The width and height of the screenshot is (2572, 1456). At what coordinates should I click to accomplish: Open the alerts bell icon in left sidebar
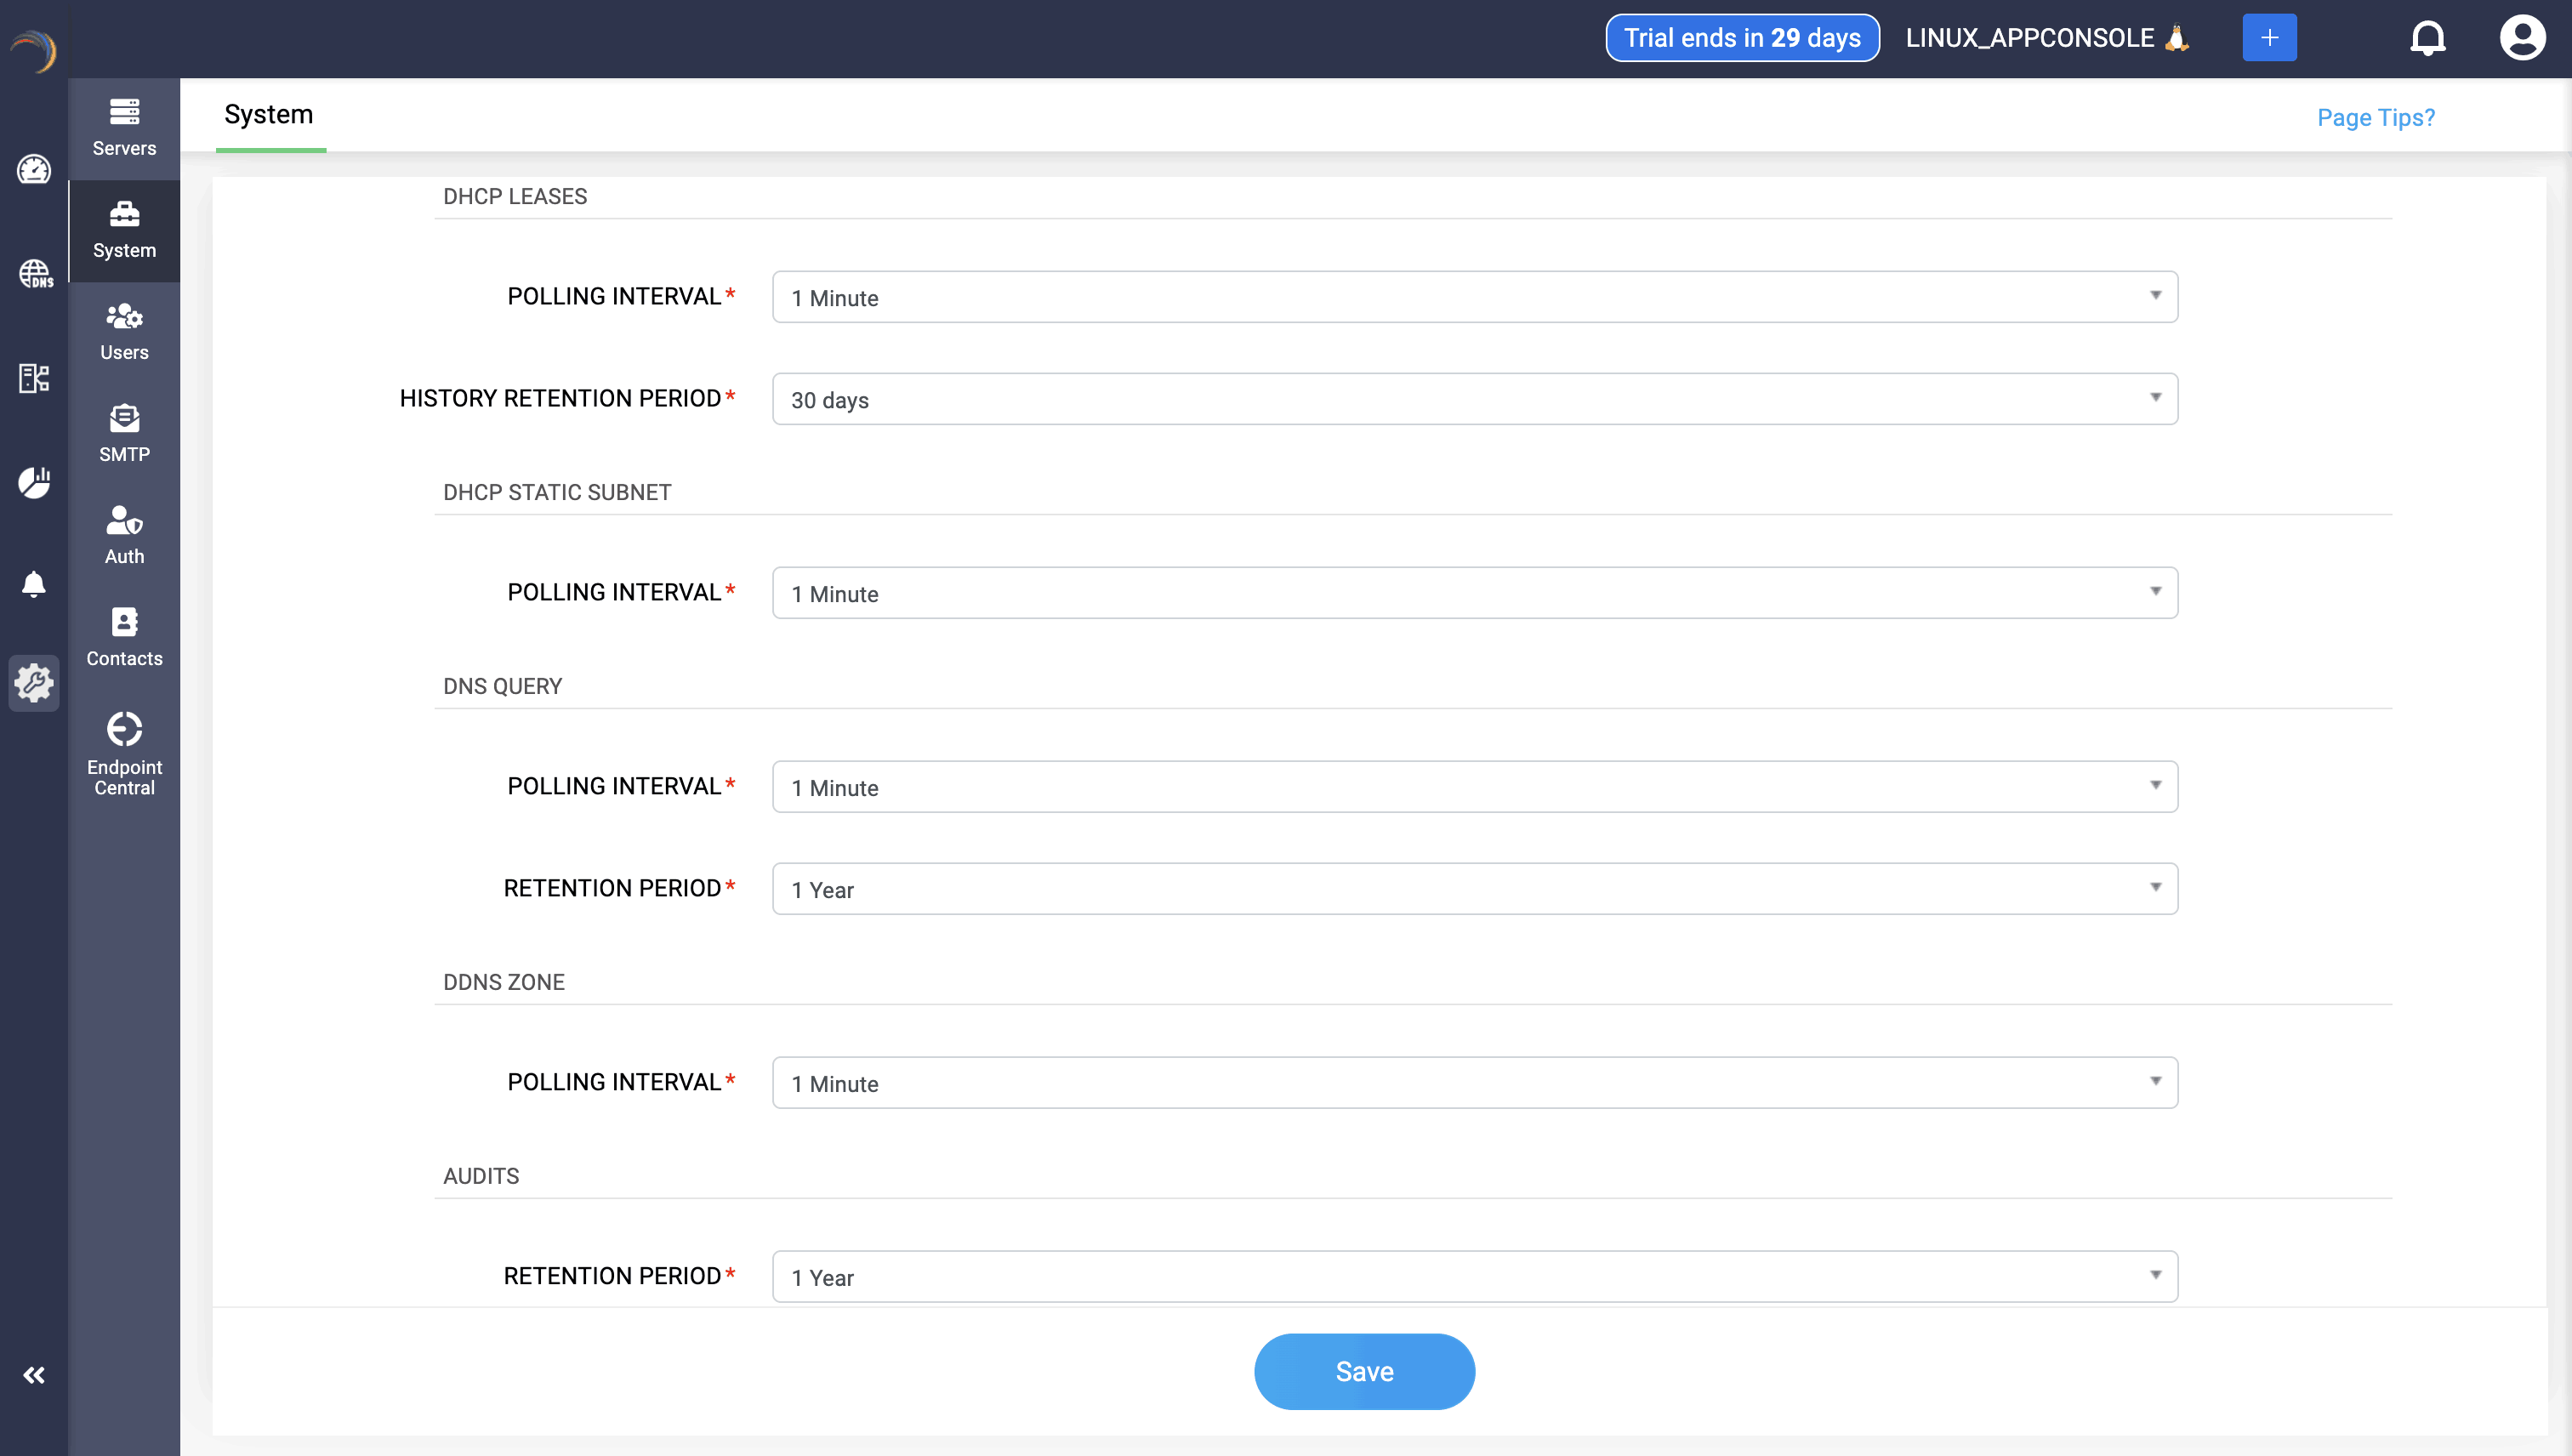[34, 584]
